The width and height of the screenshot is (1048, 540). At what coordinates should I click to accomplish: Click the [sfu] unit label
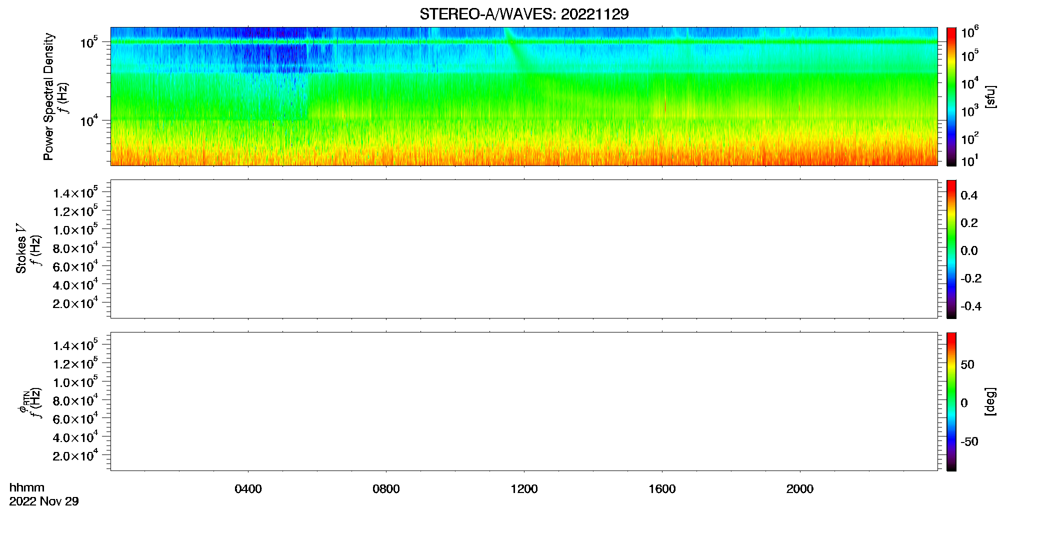point(990,96)
